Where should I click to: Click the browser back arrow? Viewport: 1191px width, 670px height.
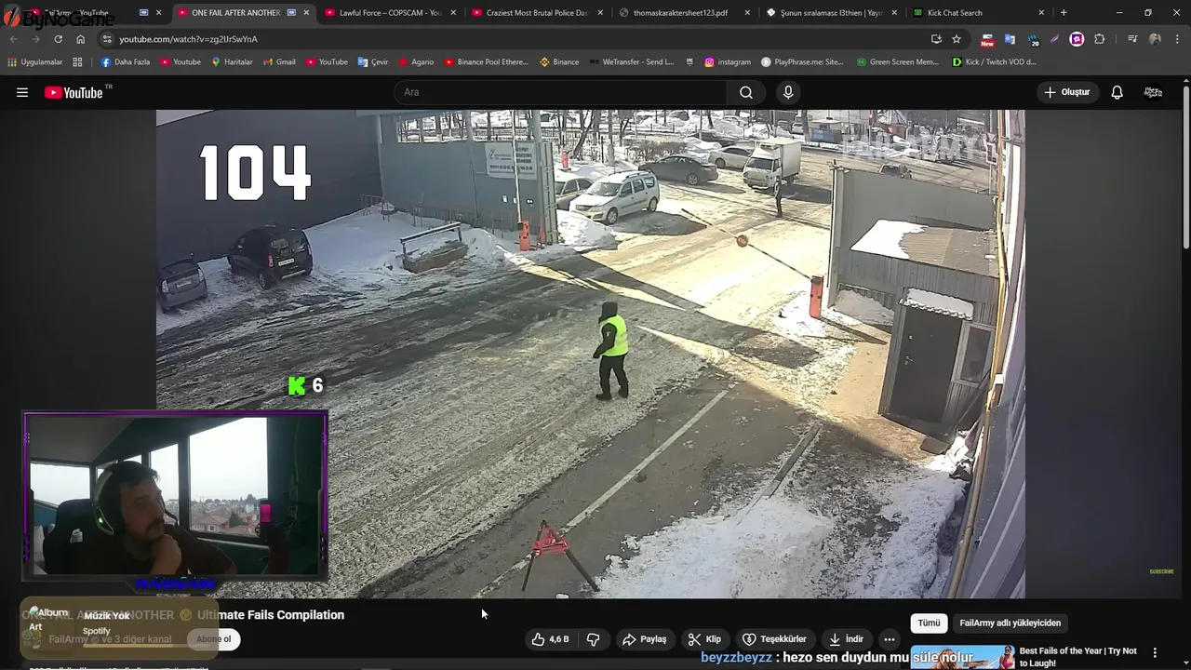(14, 39)
